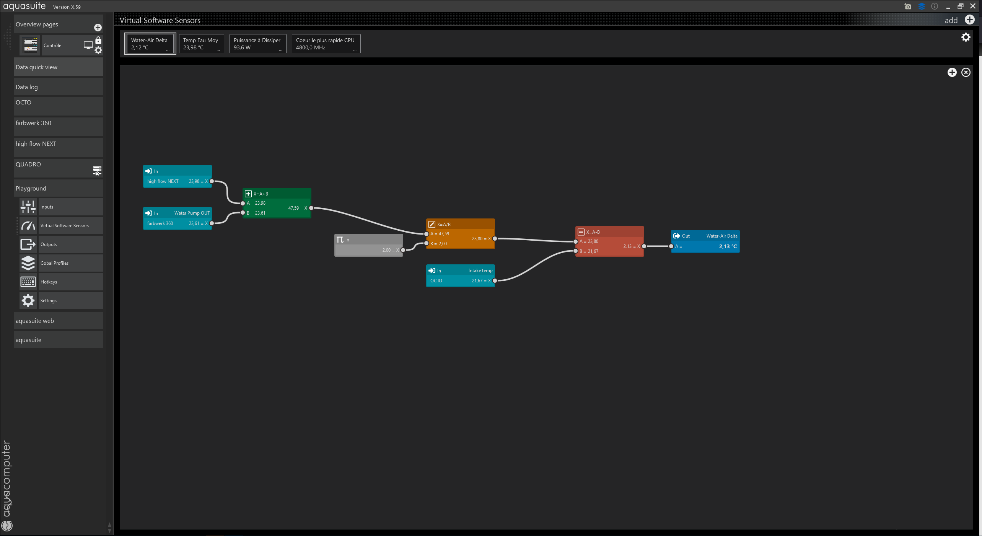The height and width of the screenshot is (536, 982).
Task: Click the X=A/B division node icon
Action: click(x=432, y=224)
